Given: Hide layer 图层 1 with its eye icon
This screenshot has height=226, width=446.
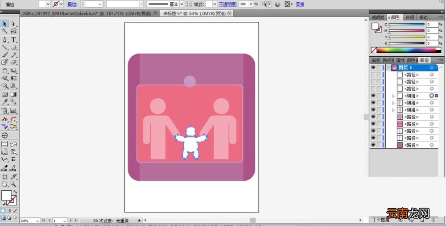Looking at the screenshot, I should pyautogui.click(x=373, y=67).
